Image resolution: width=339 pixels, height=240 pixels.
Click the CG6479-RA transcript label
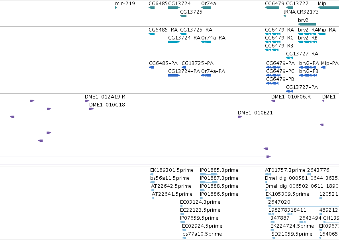point(279,30)
